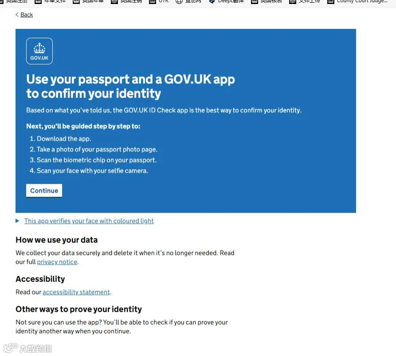Image resolution: width=396 pixels, height=356 pixels.
Task: Open the globe-icon 查册网 bookmark
Action: pyautogui.click(x=188, y=1)
